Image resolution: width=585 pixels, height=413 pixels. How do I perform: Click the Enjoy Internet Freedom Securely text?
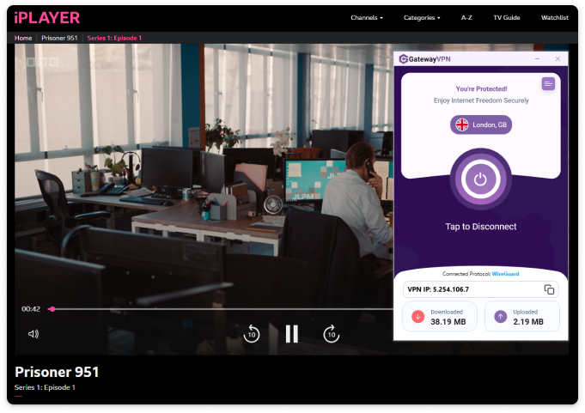click(x=481, y=100)
